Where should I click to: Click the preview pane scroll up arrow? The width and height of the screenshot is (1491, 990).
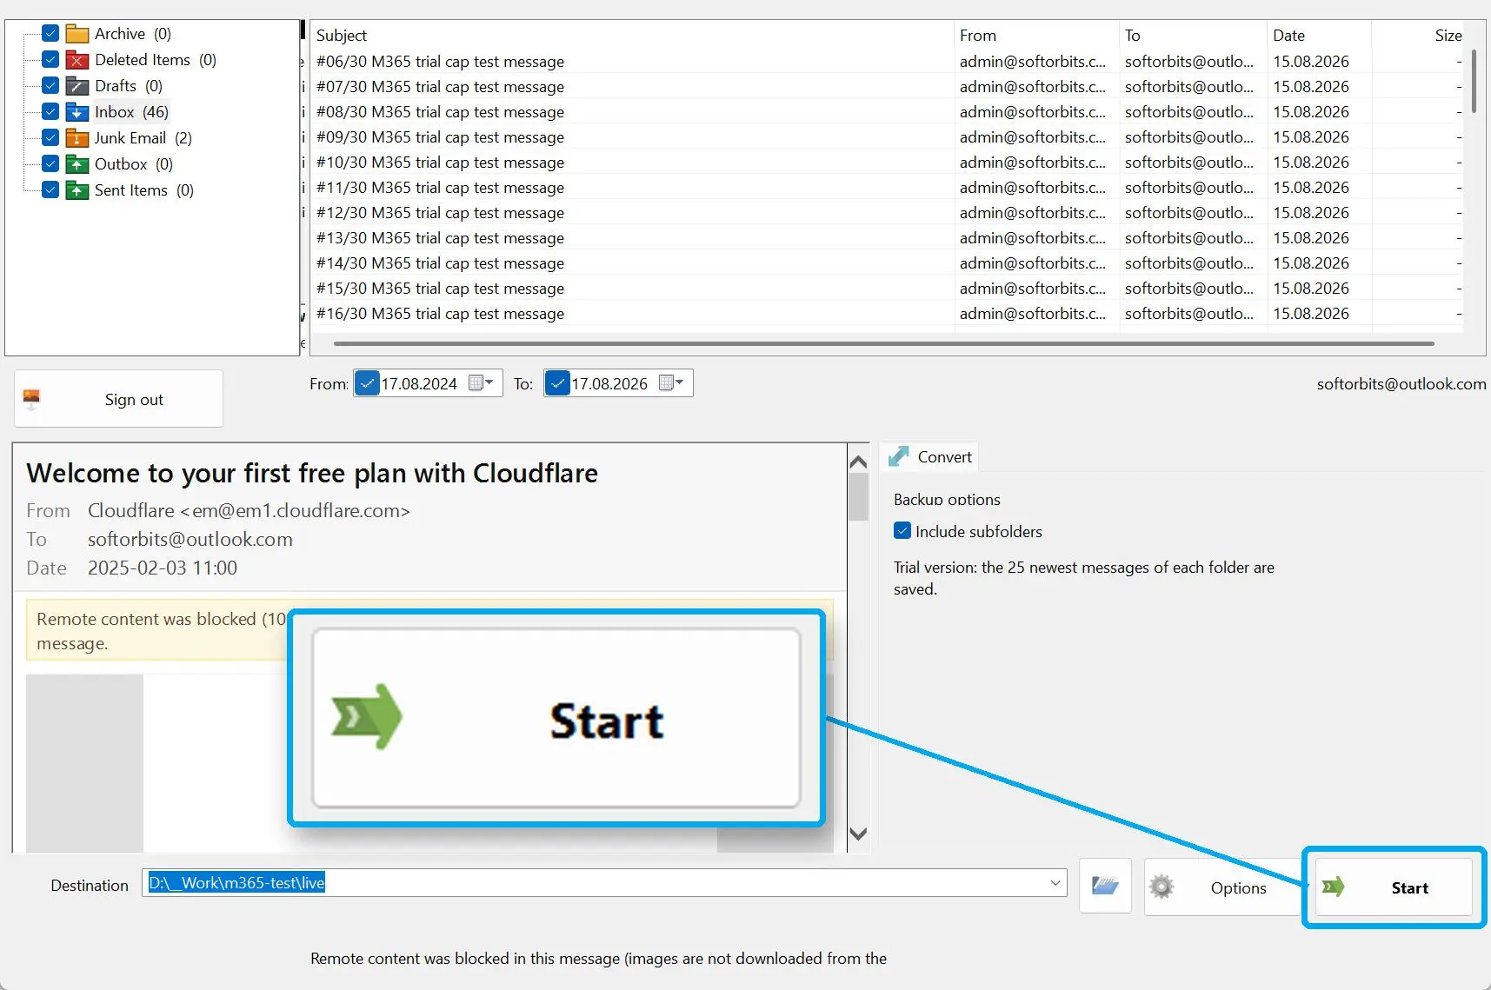pos(858,461)
